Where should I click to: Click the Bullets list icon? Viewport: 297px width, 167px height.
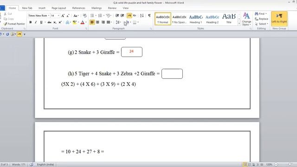click(x=92, y=15)
